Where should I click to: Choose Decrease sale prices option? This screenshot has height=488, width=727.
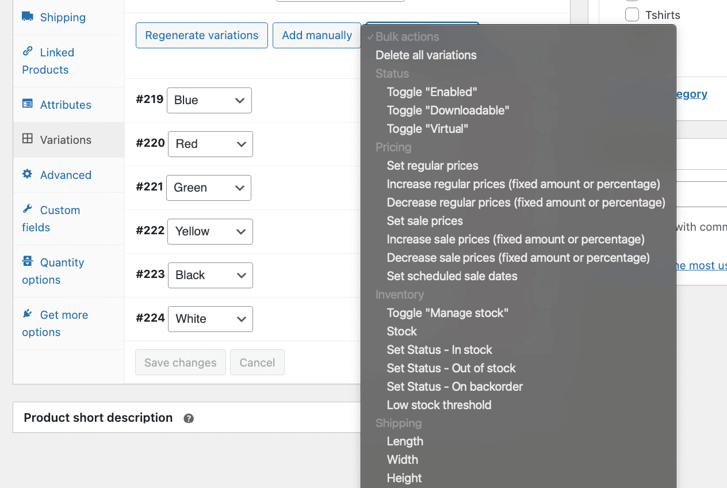518,258
